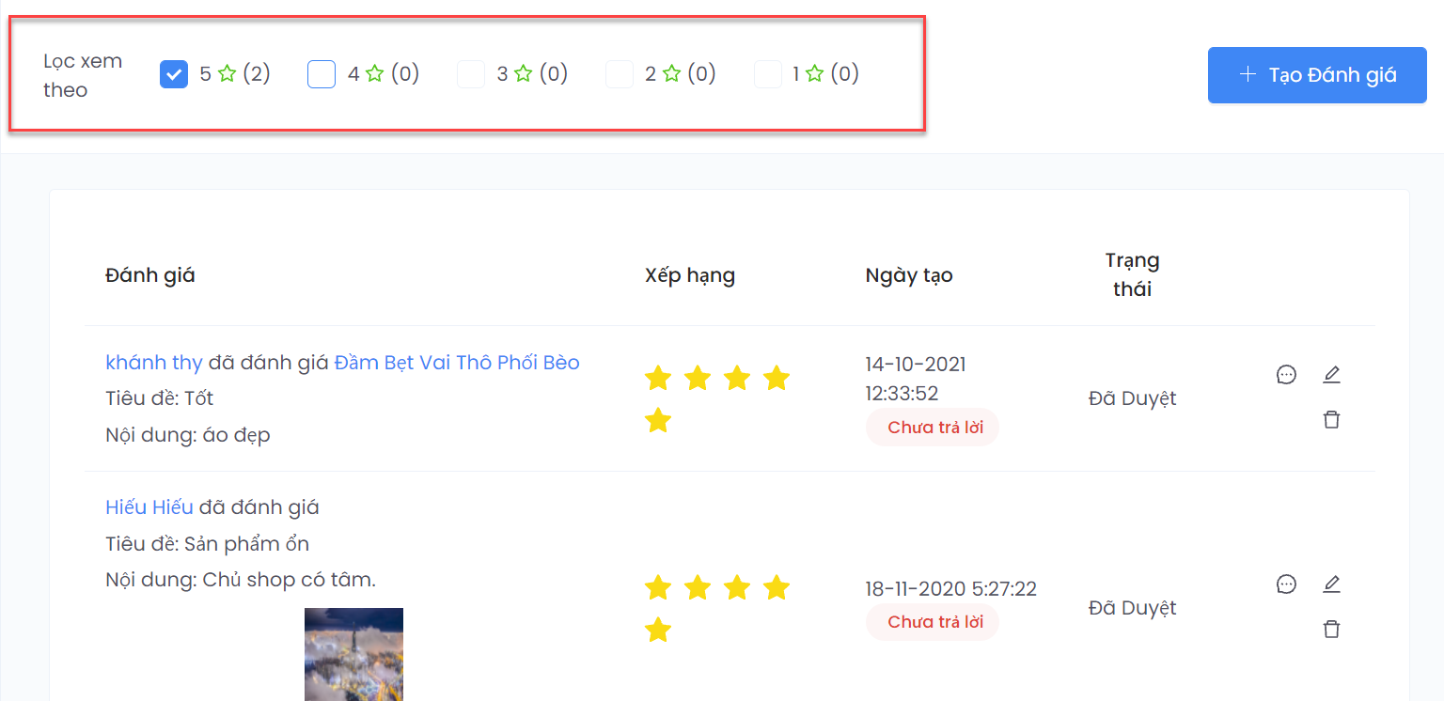Tick the 3-star filter checkbox
Screen dimensions: 1444x701
point(471,74)
